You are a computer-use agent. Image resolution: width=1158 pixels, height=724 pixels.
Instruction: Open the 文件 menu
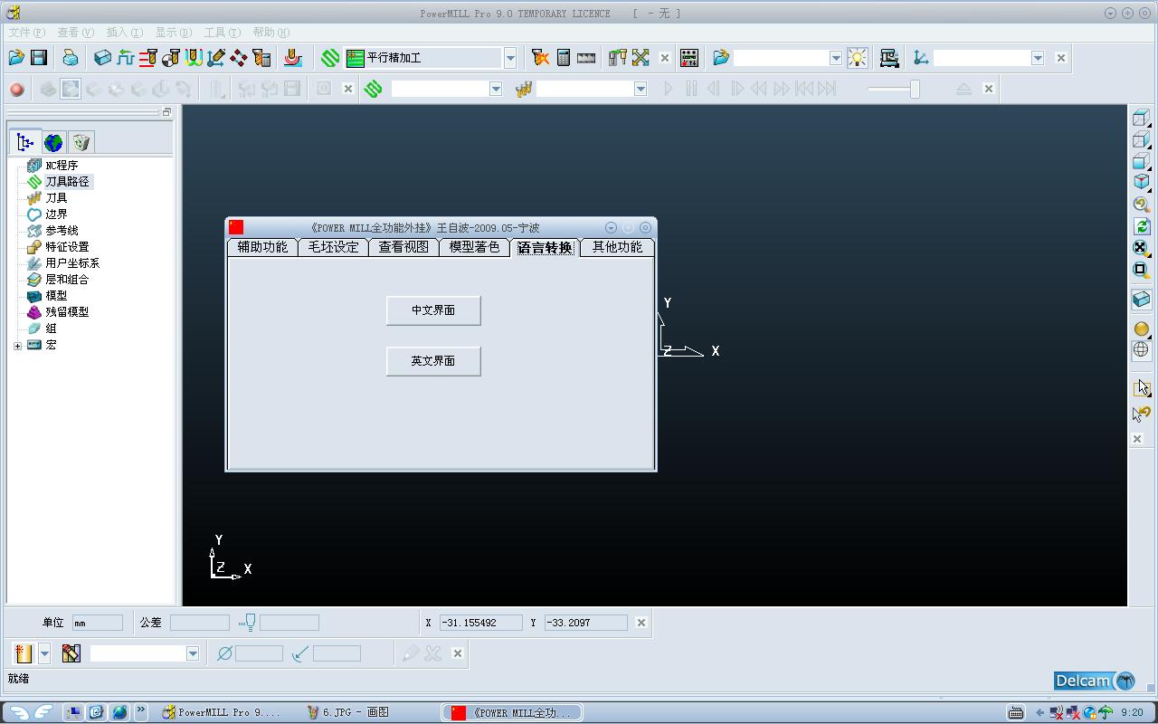[27, 33]
